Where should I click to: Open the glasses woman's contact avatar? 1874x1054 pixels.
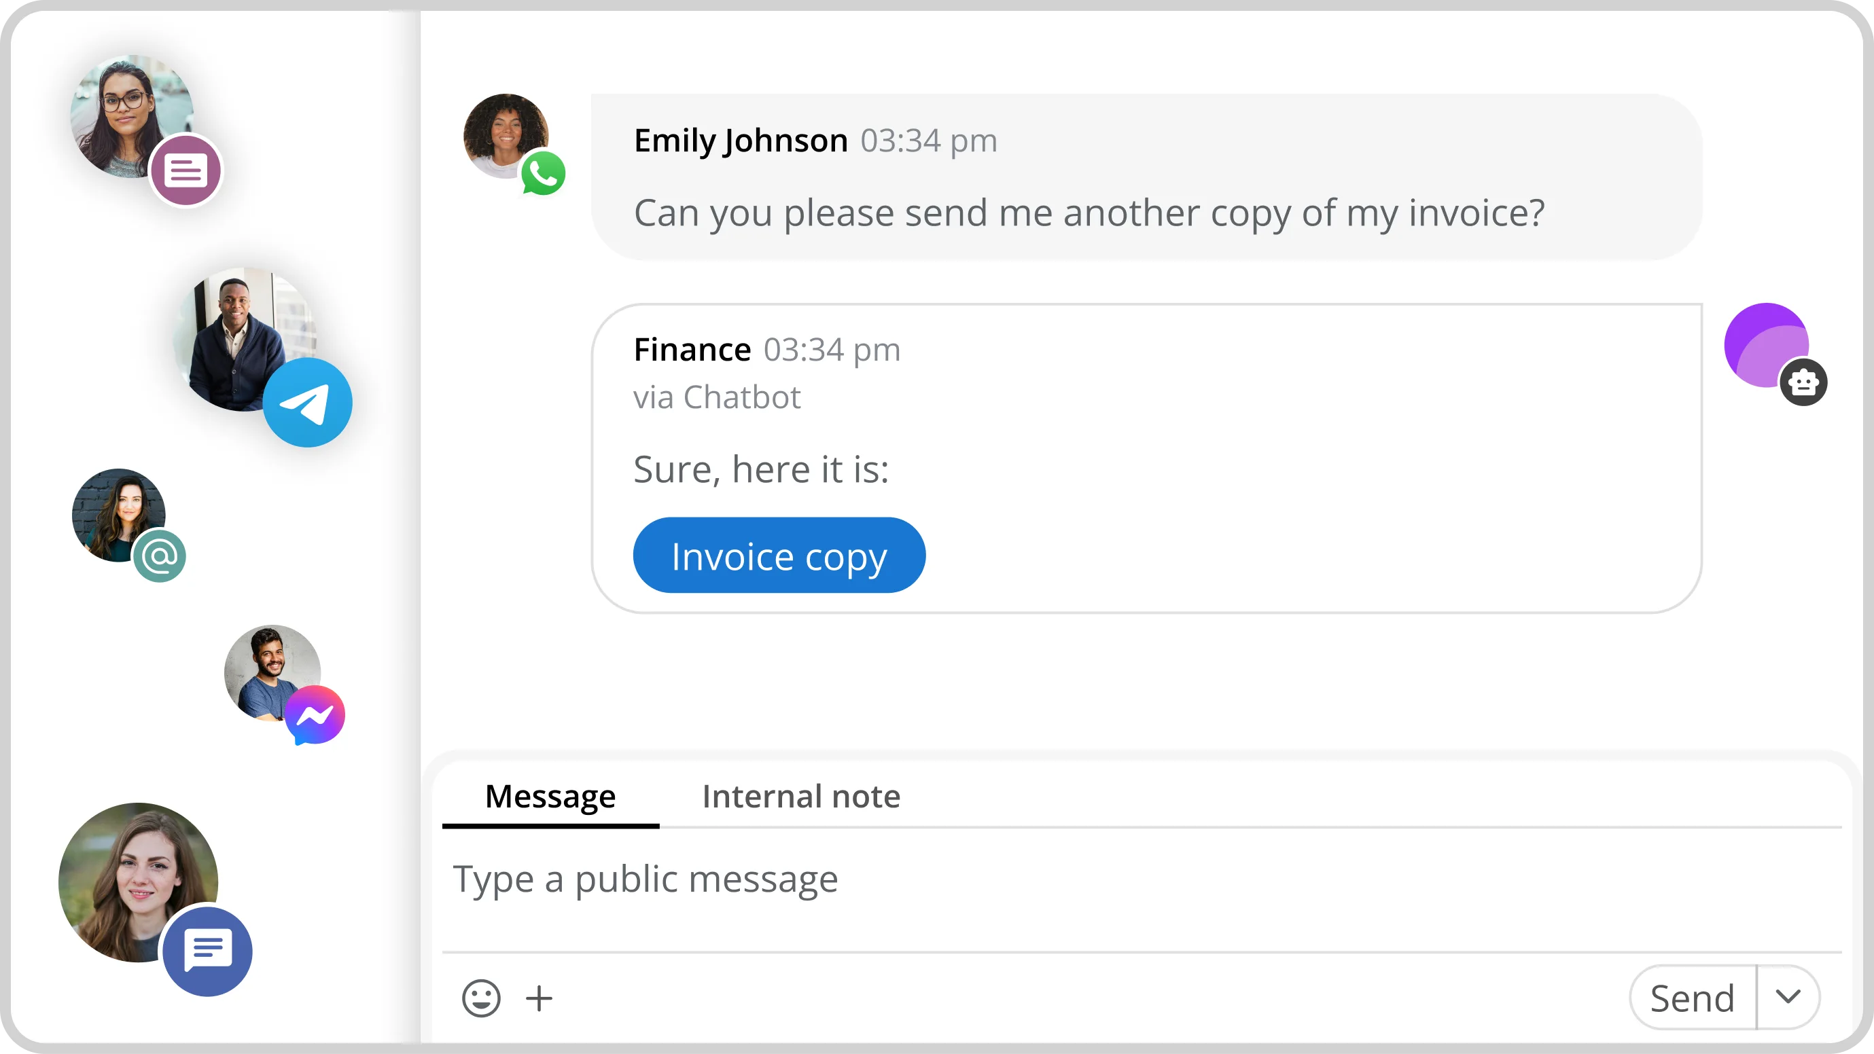point(132,116)
